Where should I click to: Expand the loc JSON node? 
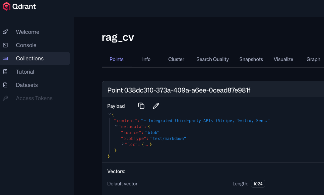coord(123,144)
